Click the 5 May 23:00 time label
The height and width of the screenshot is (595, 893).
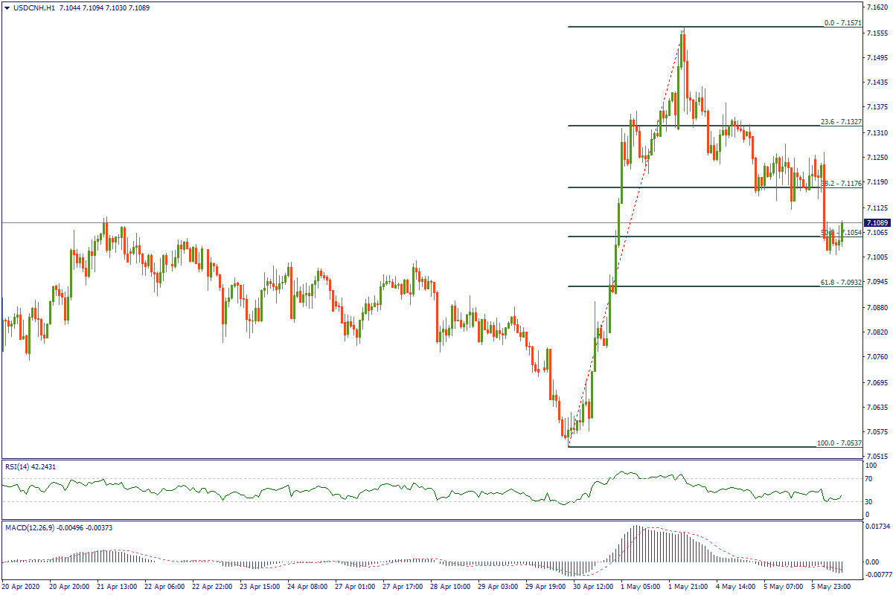831,587
